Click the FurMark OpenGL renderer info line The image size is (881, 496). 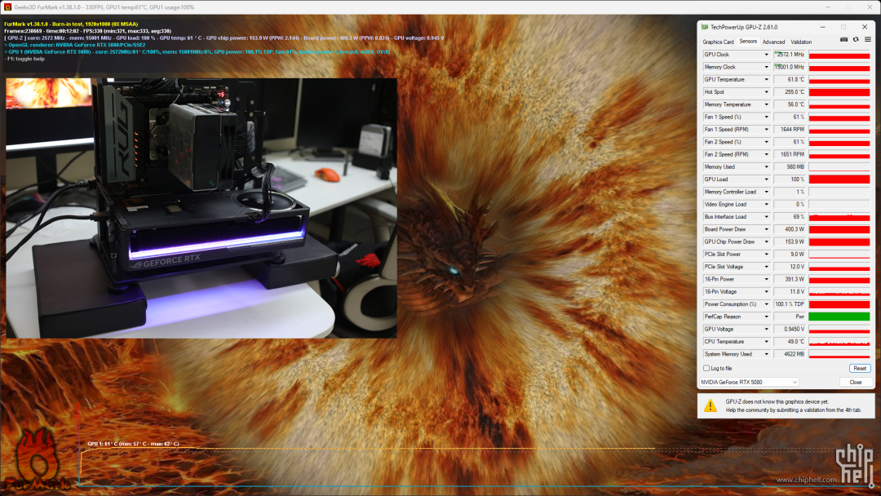[75, 45]
